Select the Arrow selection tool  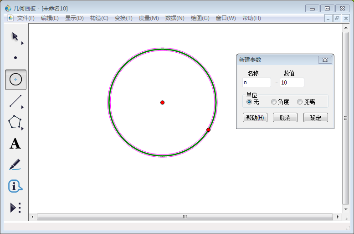pos(15,37)
